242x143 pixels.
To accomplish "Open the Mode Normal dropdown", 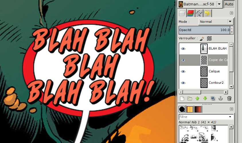I will (x=216, y=22).
